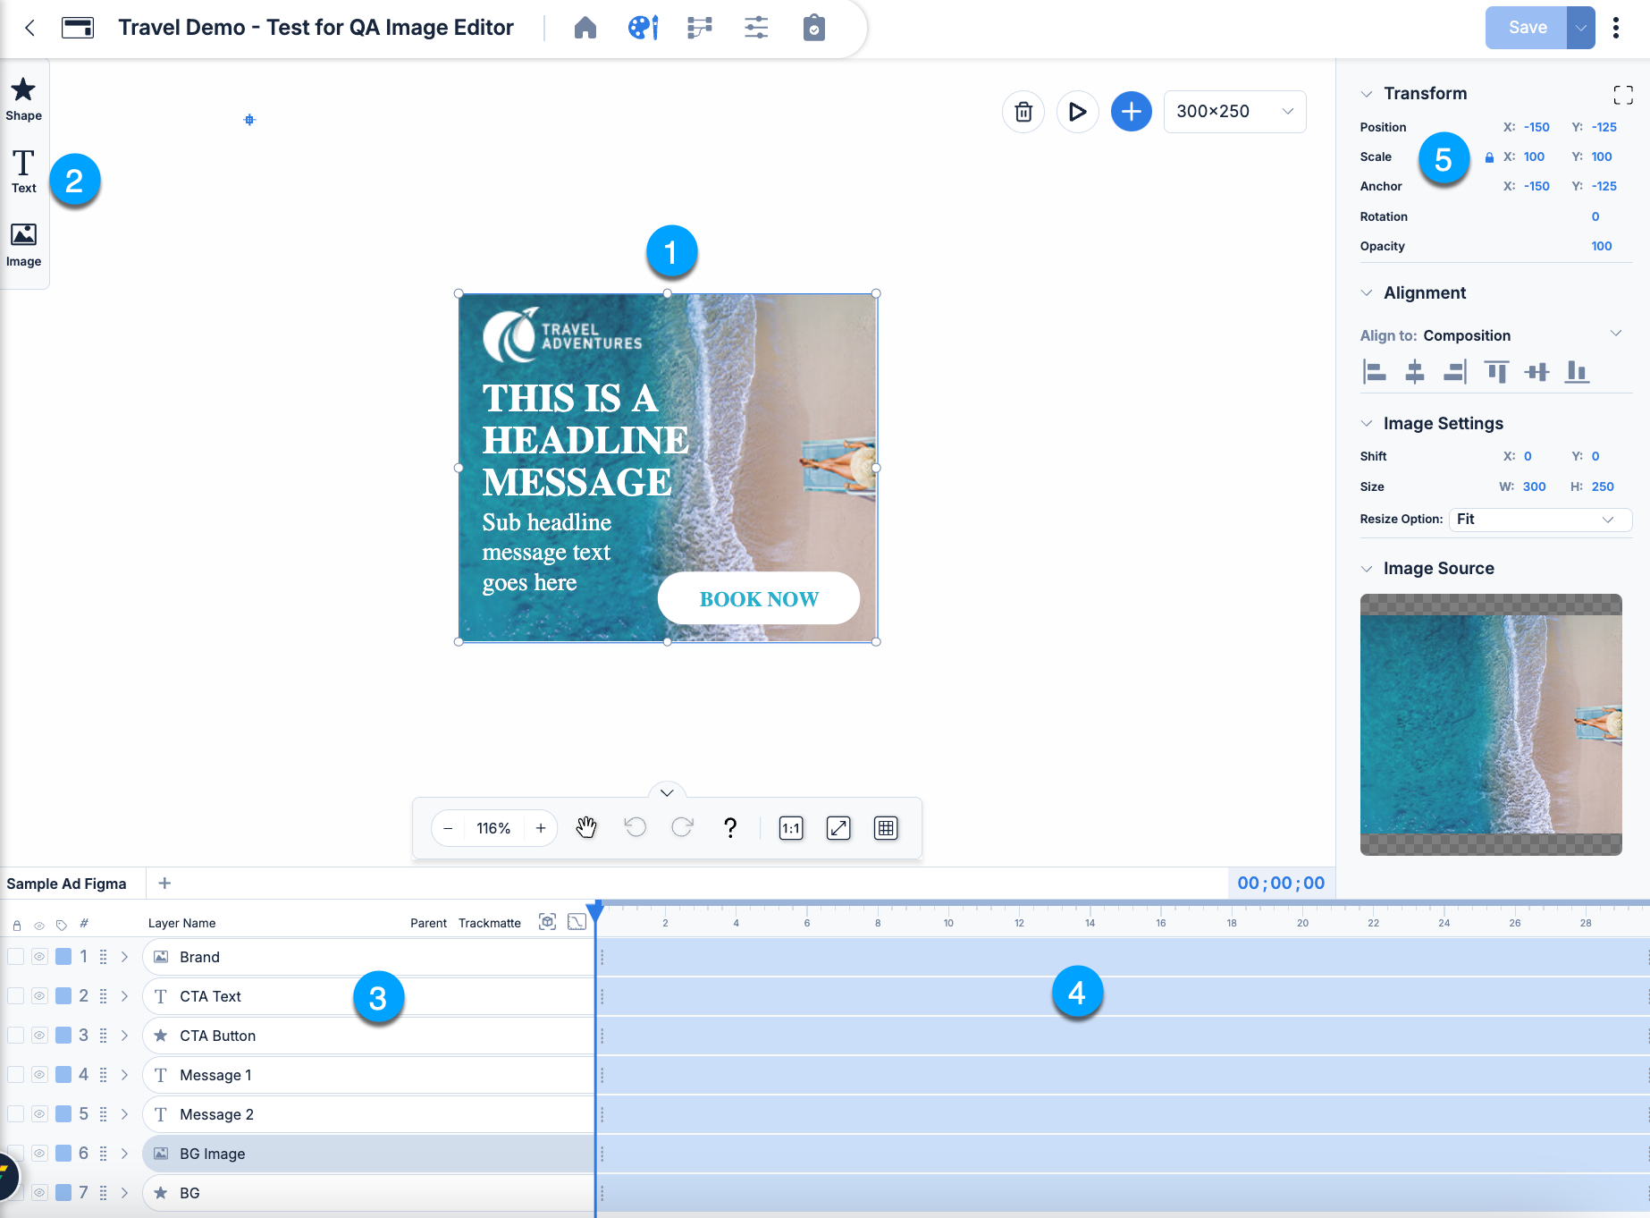The height and width of the screenshot is (1218, 1650).
Task: Align horizontal centers icon
Action: coord(1415,371)
